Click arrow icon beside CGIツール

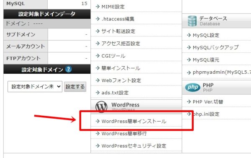(97, 56)
